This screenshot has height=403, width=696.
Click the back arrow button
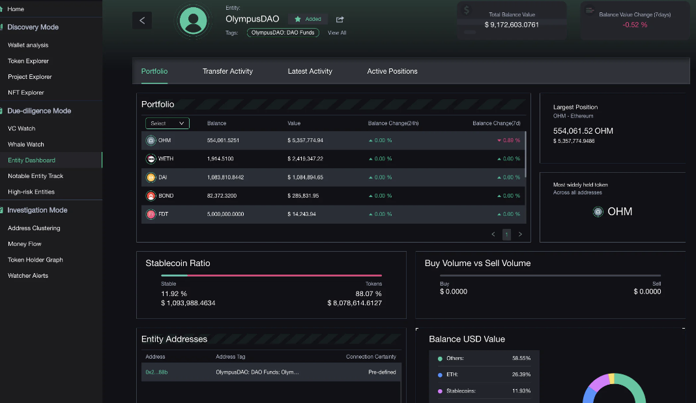[142, 20]
